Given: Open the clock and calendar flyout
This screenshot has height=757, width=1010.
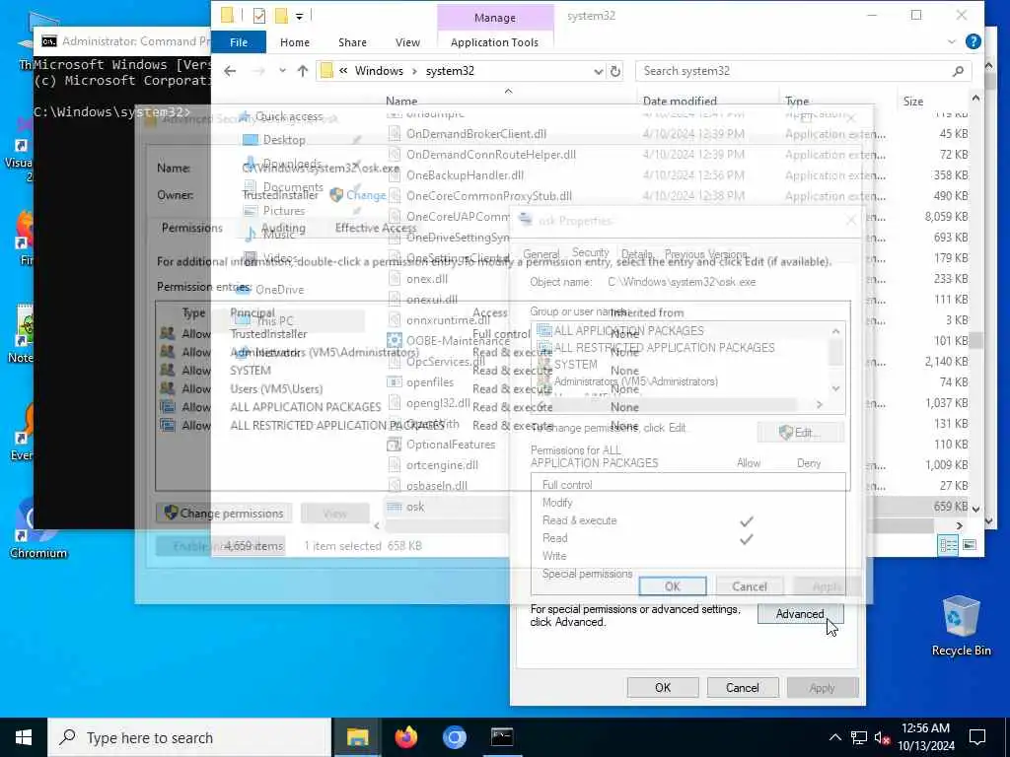Looking at the screenshot, I should pyautogui.click(x=925, y=737).
